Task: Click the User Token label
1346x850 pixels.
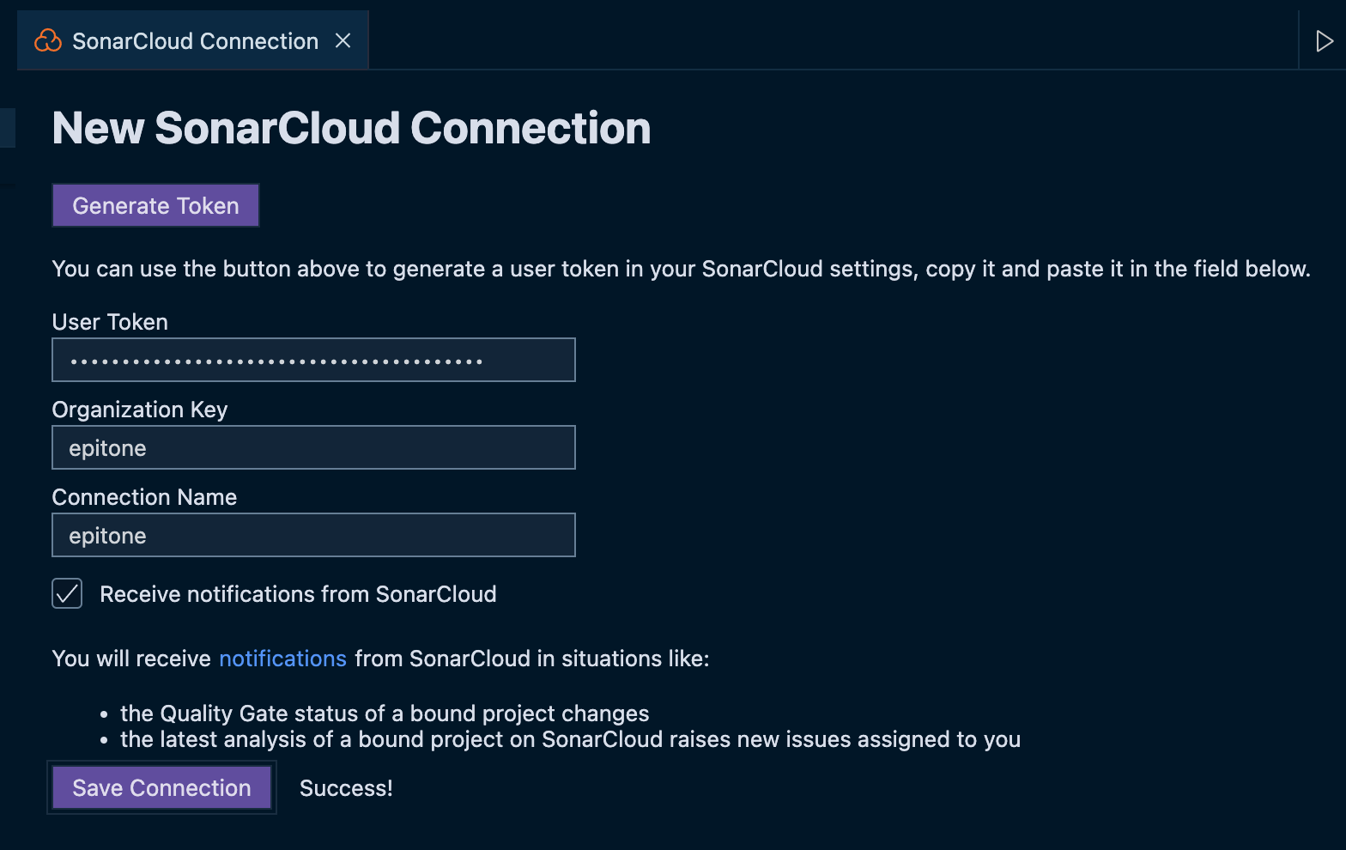Action: (110, 322)
